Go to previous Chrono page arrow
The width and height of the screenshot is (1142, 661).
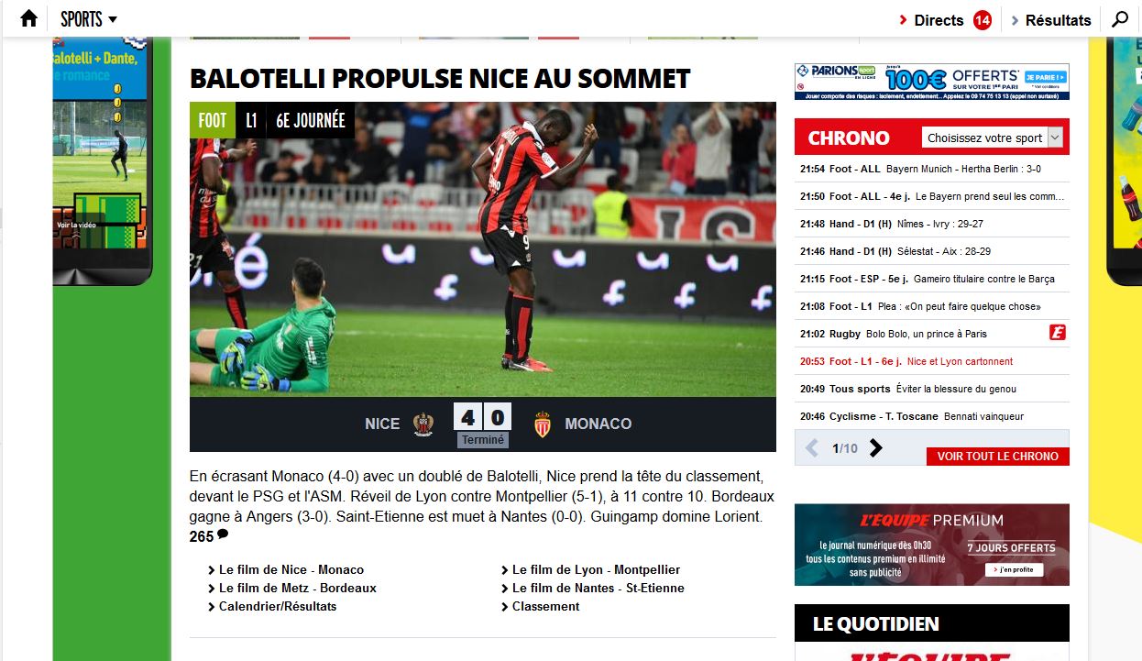tap(811, 448)
